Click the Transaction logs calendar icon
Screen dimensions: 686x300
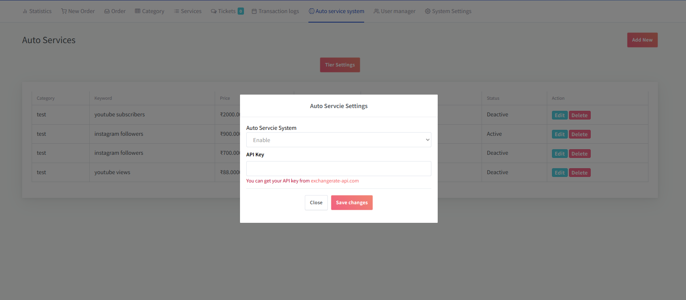[x=254, y=11]
